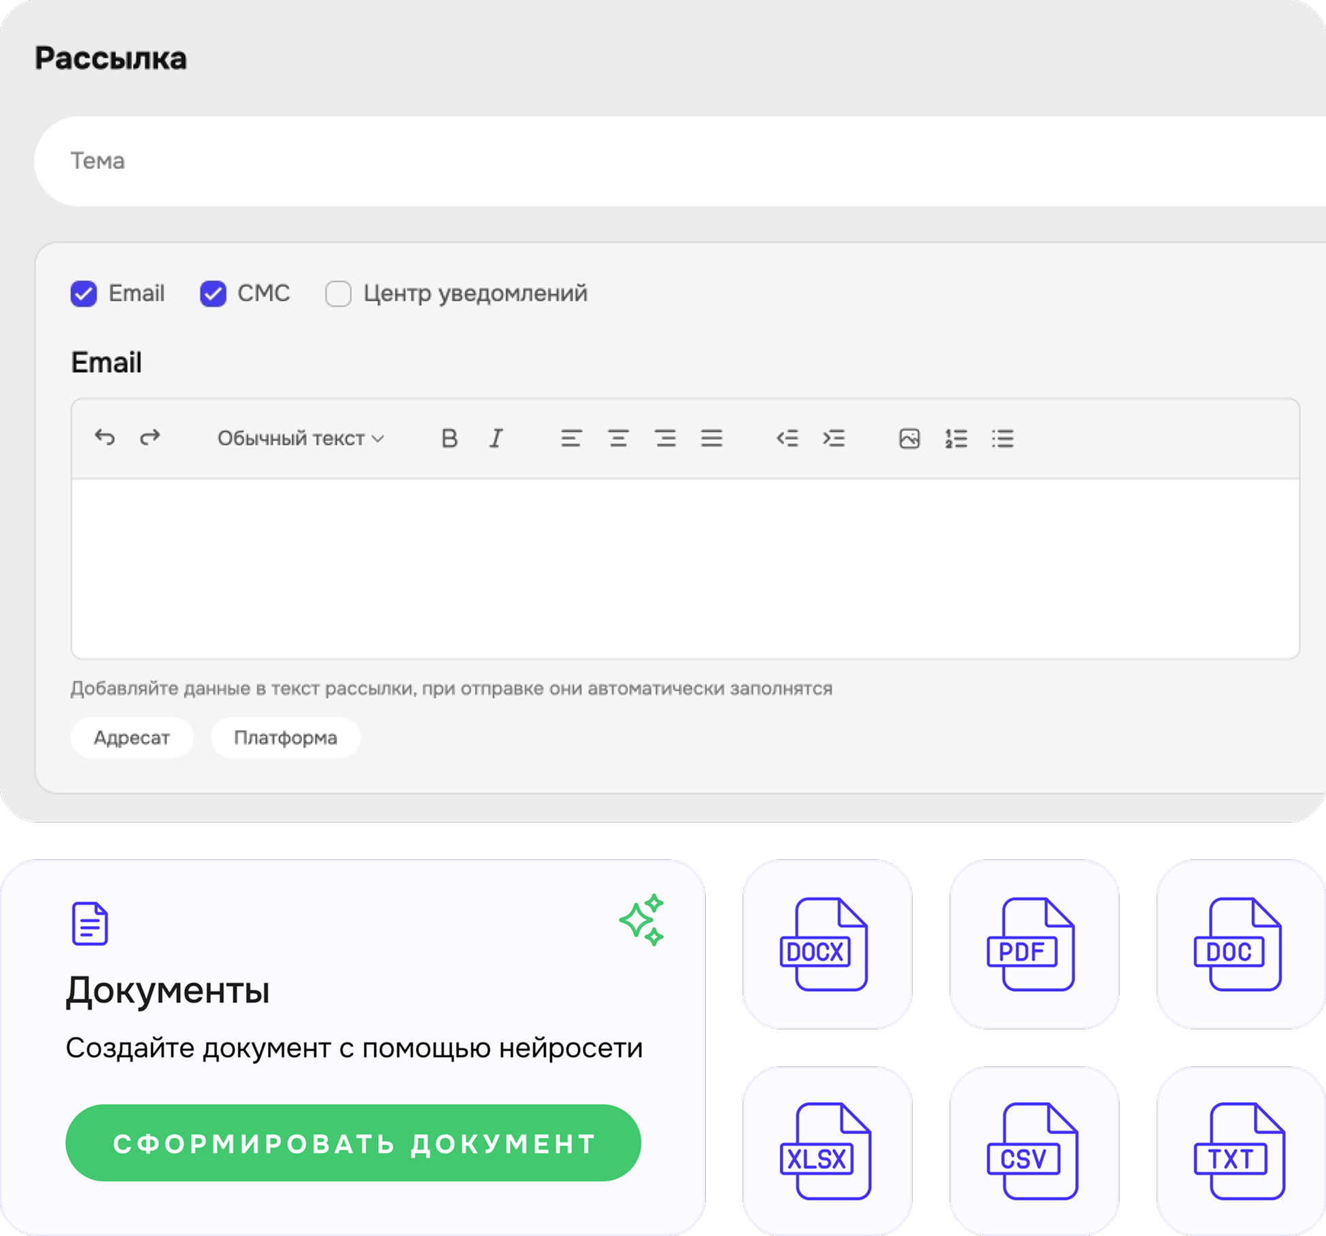Click the redo arrow in the editor toolbar
The height and width of the screenshot is (1236, 1326).
(150, 438)
